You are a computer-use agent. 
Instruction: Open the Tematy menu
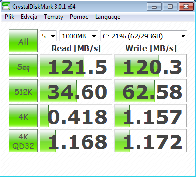[x=54, y=17]
